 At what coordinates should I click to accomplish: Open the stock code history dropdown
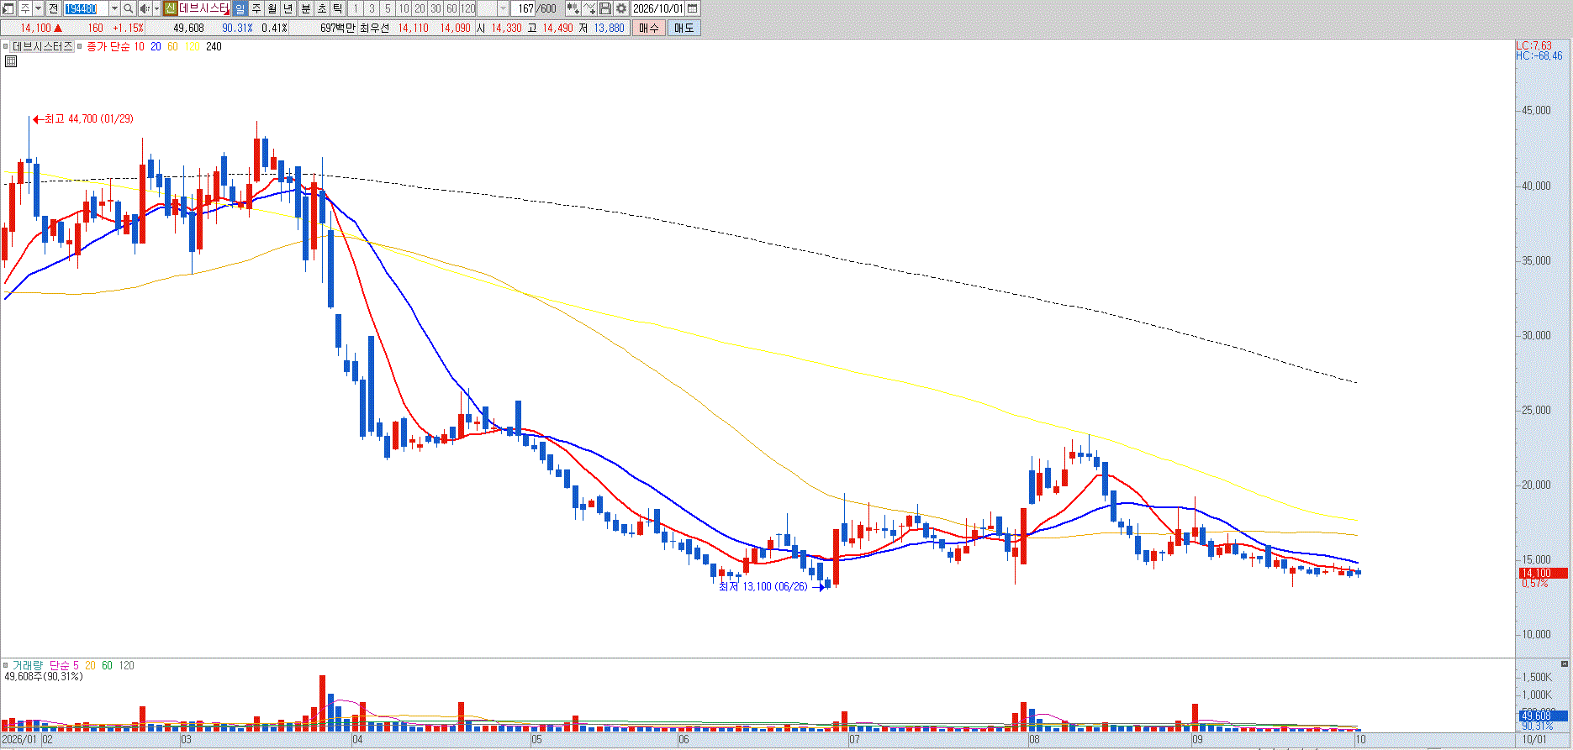[114, 8]
